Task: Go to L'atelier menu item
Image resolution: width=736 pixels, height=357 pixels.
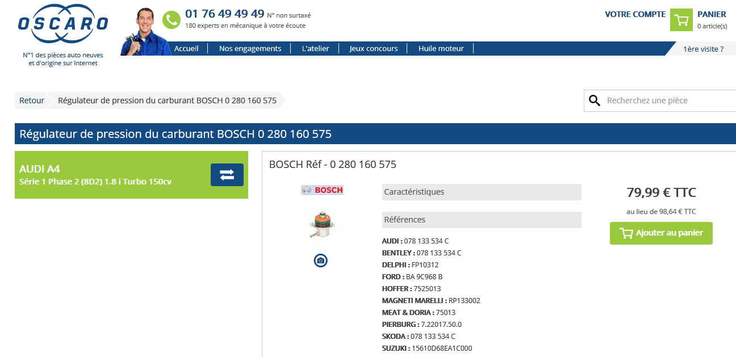Action: click(x=315, y=49)
